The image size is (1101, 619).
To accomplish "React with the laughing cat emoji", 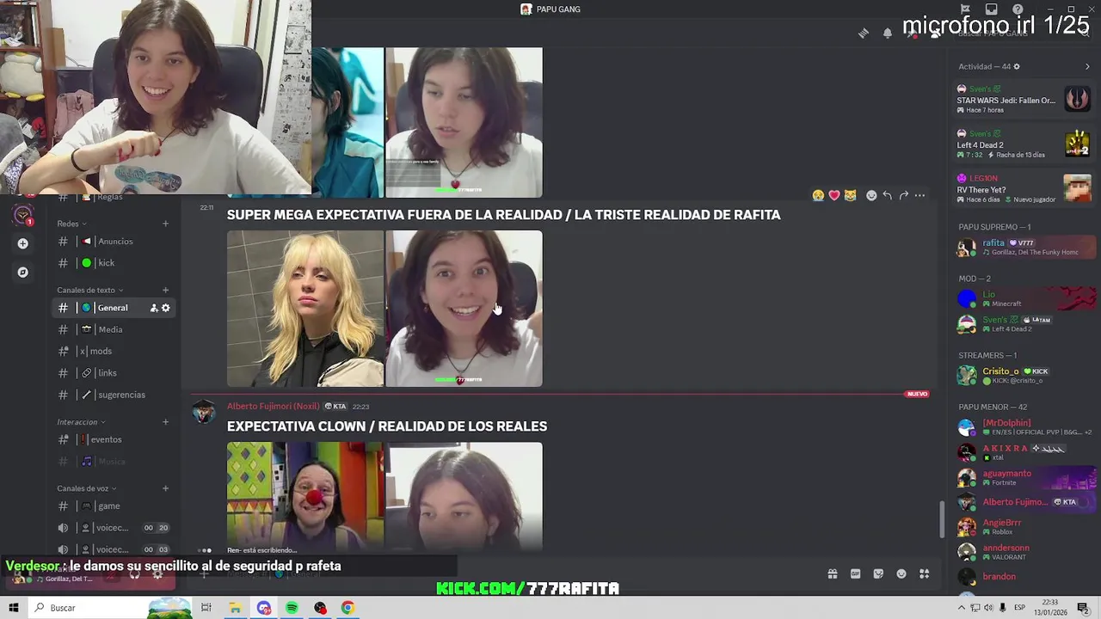I will coord(850,195).
